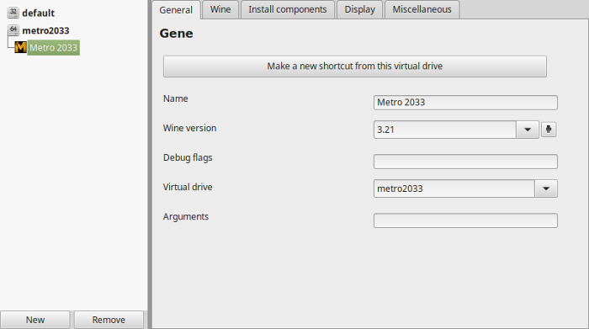Select the General tab
The height and width of the screenshot is (329, 589).
point(176,10)
